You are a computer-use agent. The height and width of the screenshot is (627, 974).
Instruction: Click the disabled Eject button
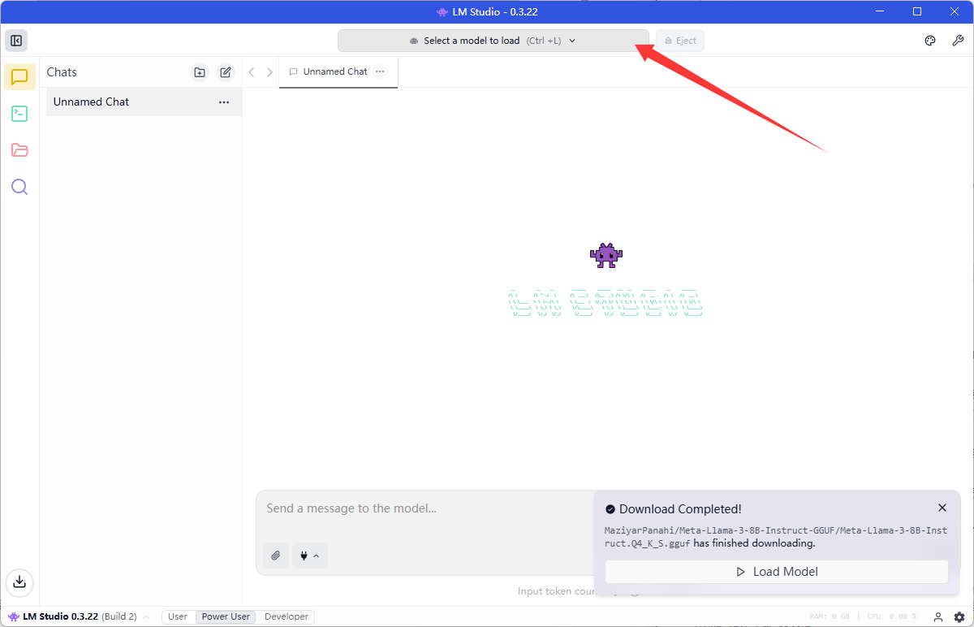click(x=680, y=41)
